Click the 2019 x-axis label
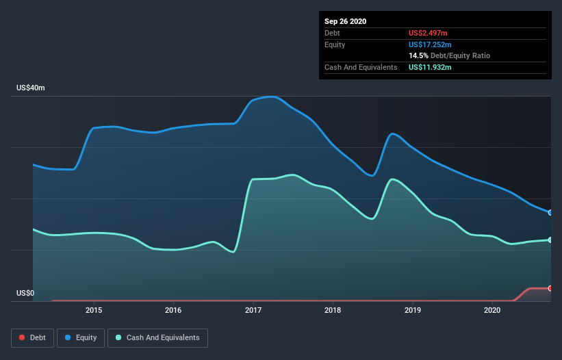 point(413,310)
